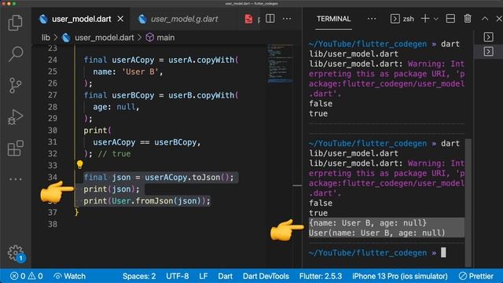Show additional views ellipsis in activity bar
This screenshot has height=283, width=503.
[x=15, y=179]
